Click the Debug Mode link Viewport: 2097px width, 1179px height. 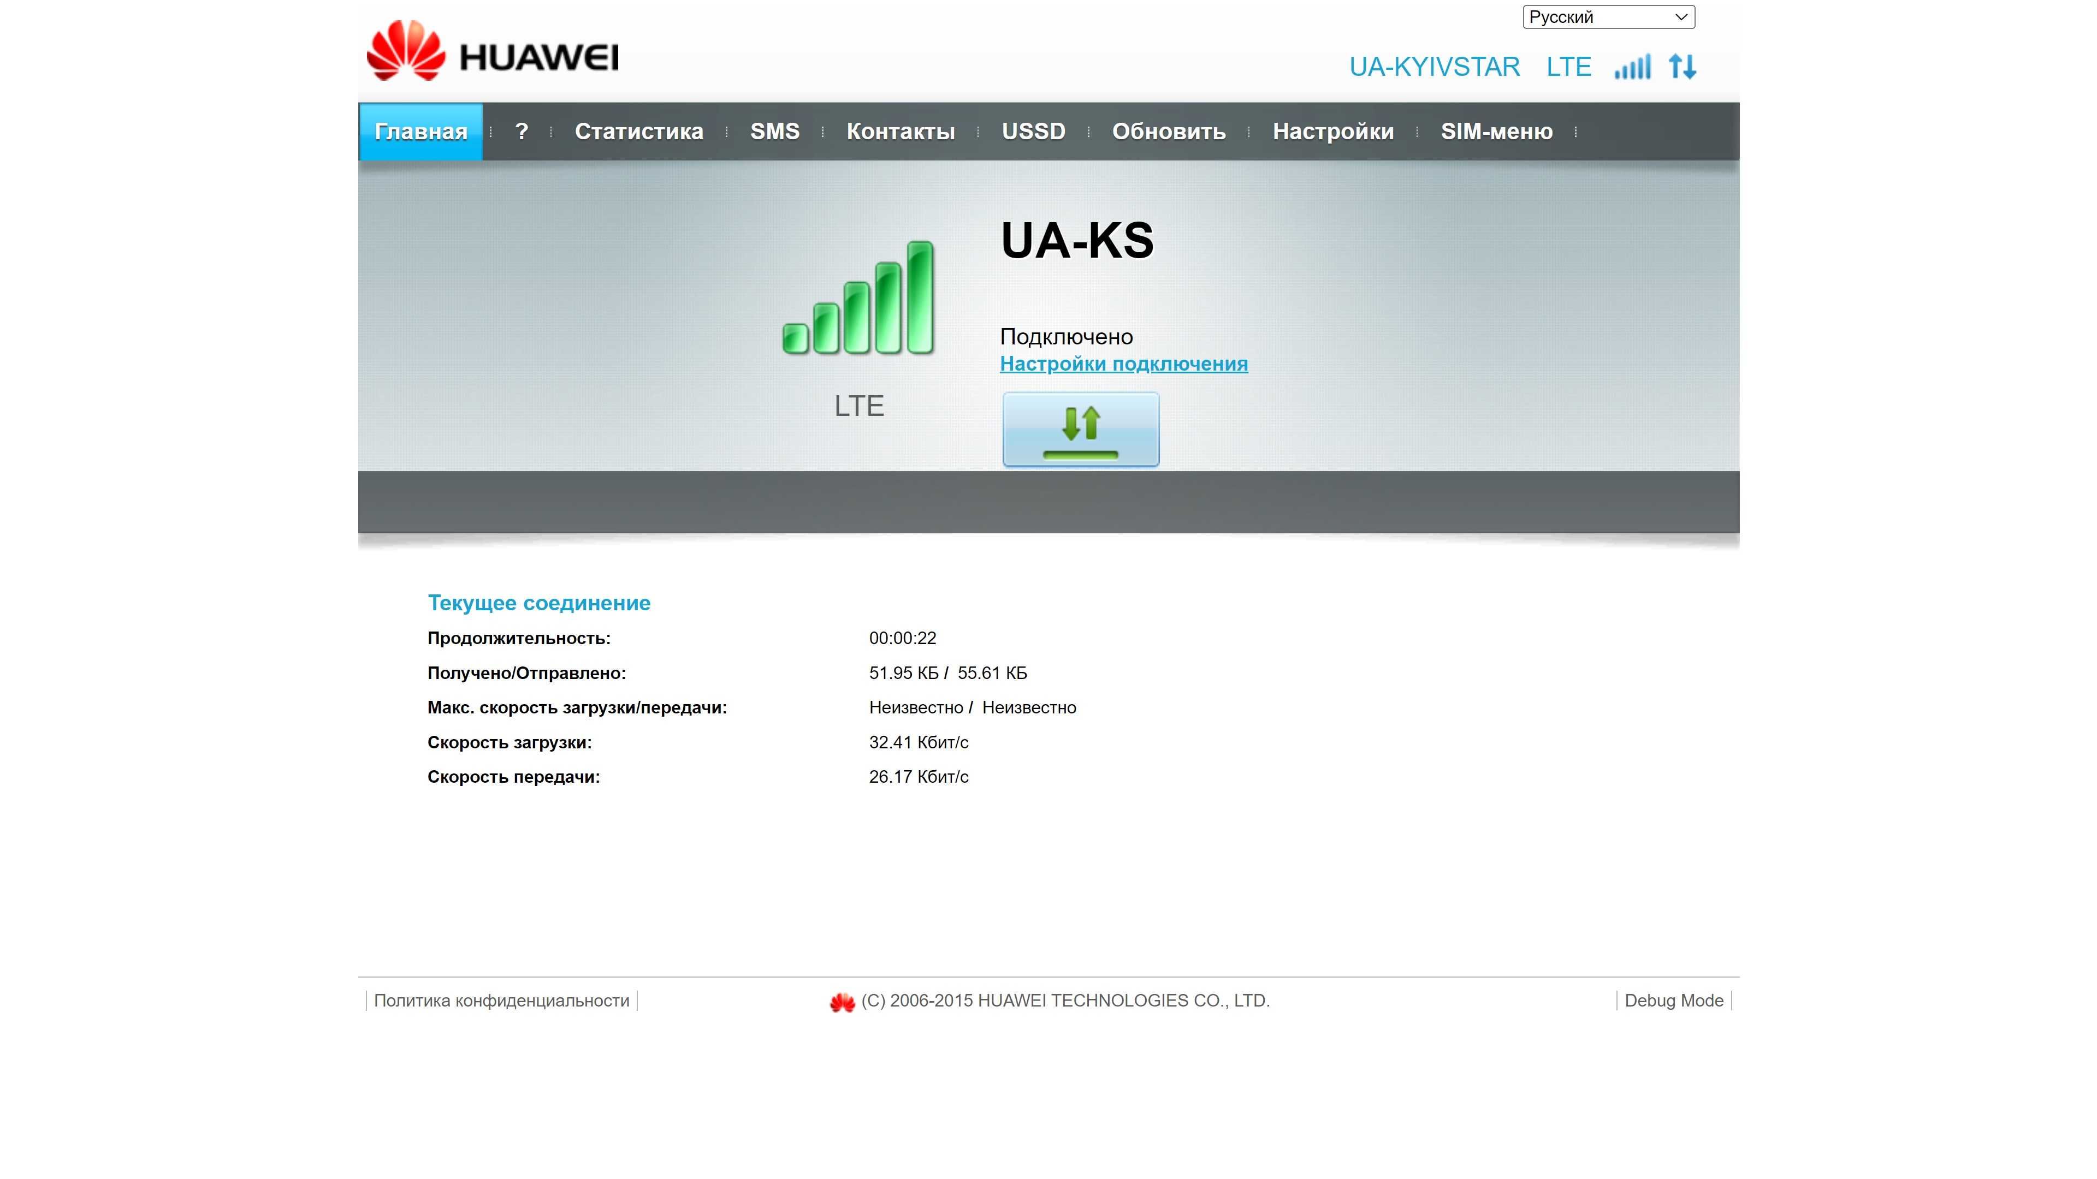tap(1674, 1001)
